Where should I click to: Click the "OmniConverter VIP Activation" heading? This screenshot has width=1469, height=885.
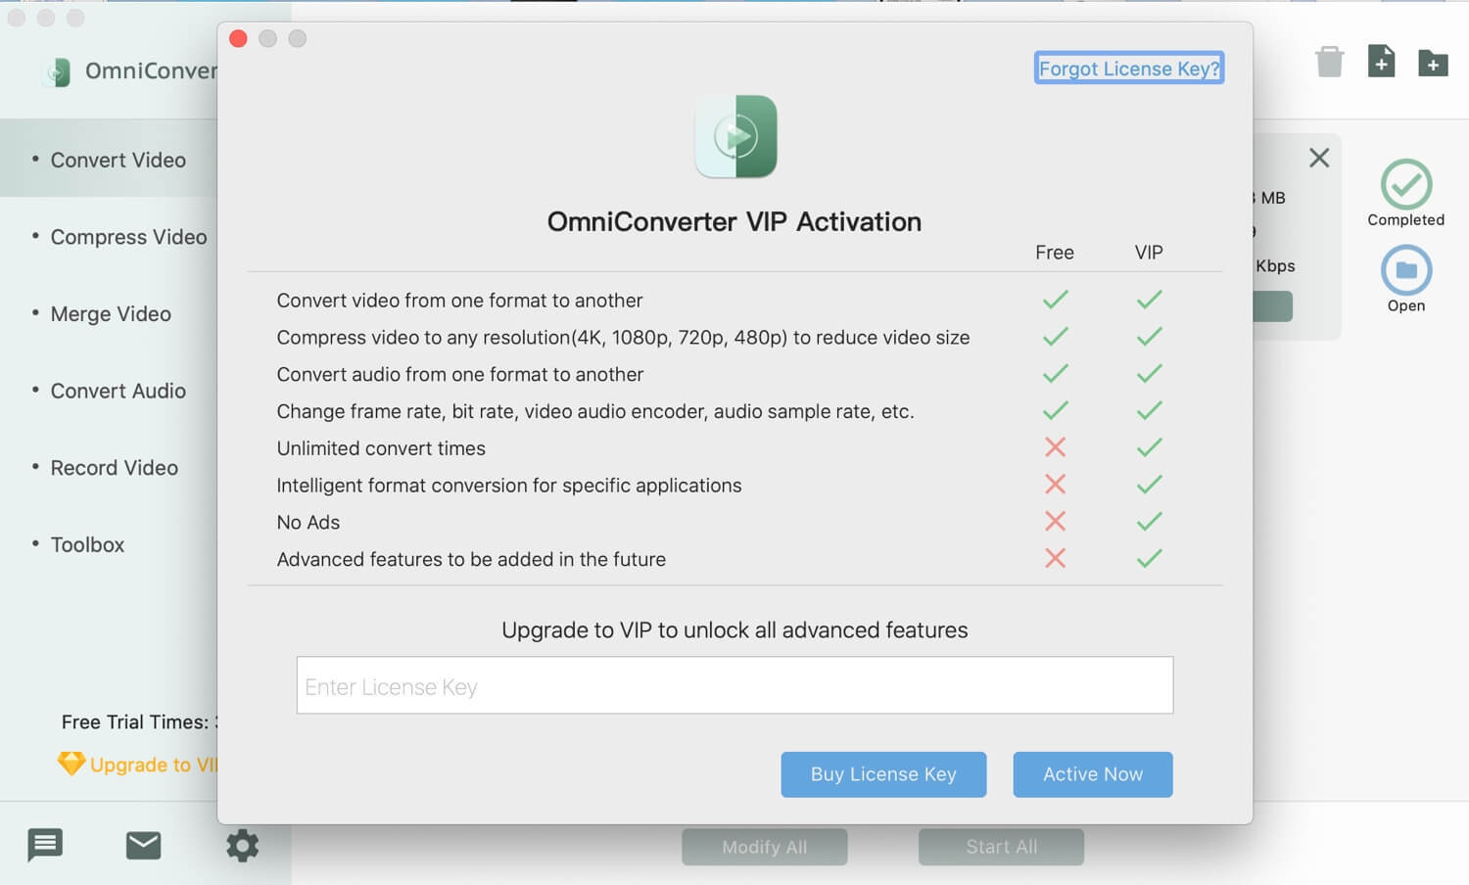[734, 222]
